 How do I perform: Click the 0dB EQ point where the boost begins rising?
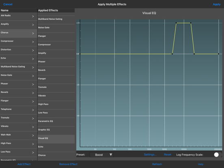click(172, 54)
